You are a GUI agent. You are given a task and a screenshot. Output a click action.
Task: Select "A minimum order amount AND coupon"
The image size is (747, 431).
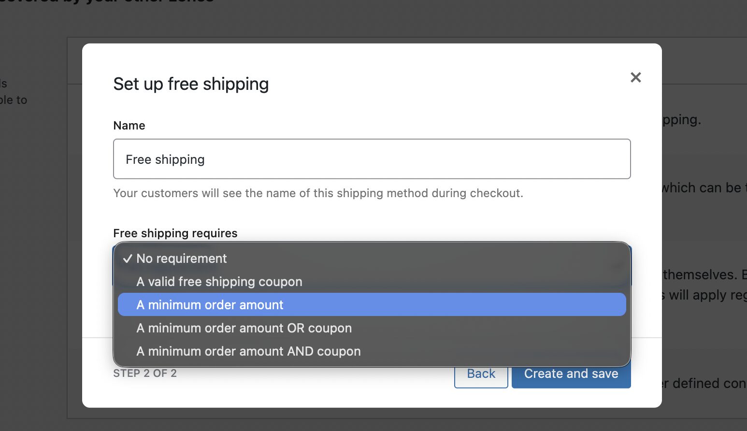point(248,351)
